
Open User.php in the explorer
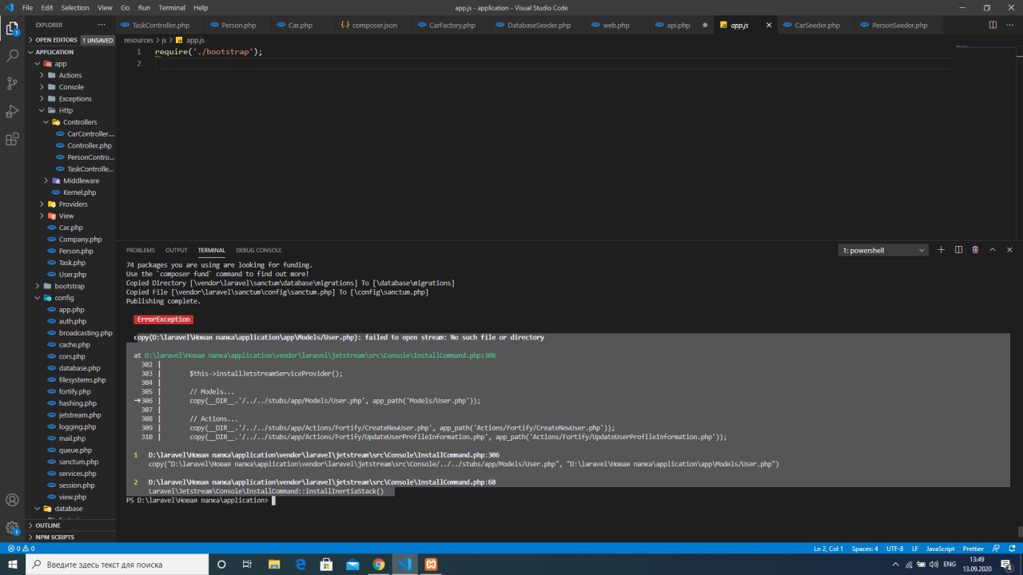pyautogui.click(x=72, y=274)
